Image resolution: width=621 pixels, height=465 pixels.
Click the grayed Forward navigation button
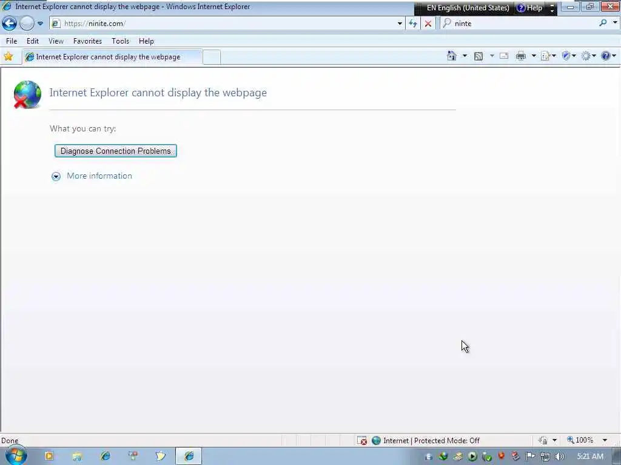(27, 24)
